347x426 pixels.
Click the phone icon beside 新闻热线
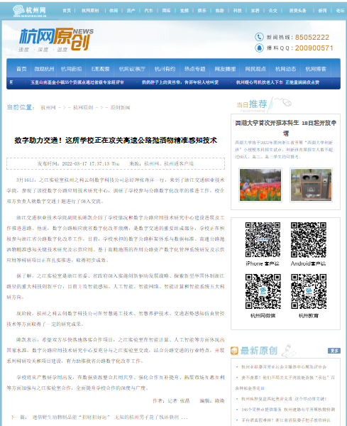tap(259, 37)
